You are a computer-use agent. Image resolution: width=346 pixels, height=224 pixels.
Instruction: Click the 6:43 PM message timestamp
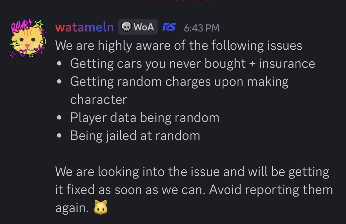click(202, 28)
